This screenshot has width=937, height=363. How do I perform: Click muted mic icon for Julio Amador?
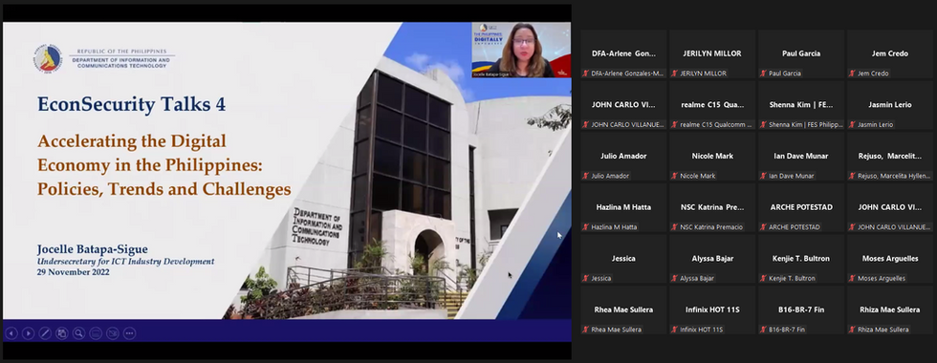(586, 176)
